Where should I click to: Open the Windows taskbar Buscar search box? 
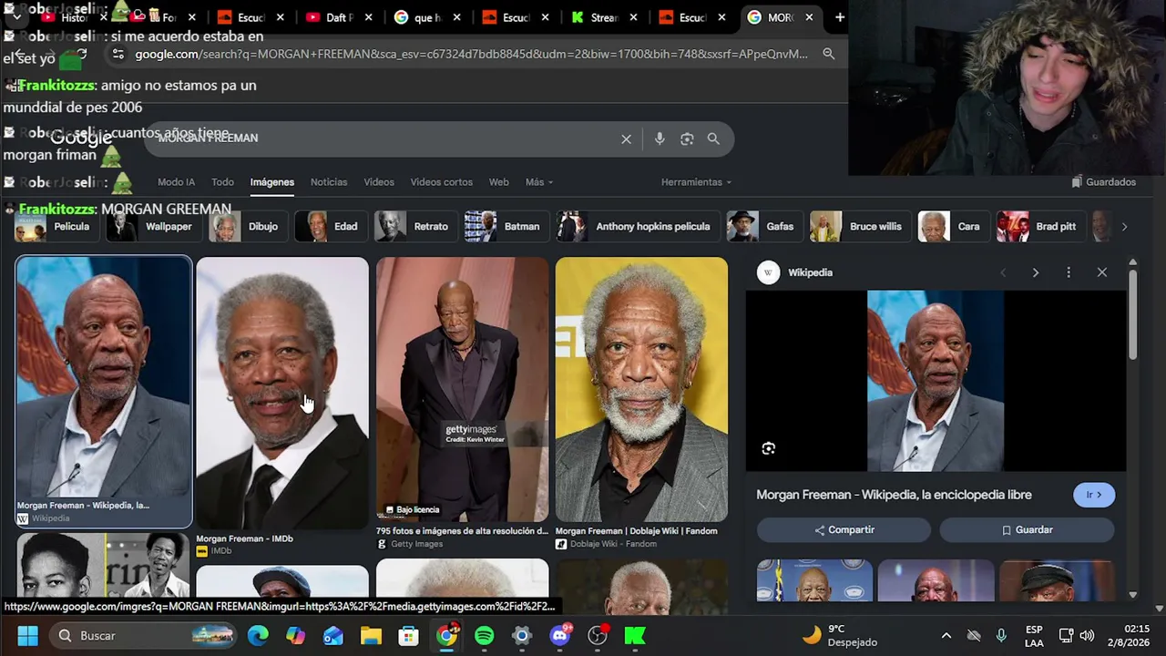(x=142, y=635)
